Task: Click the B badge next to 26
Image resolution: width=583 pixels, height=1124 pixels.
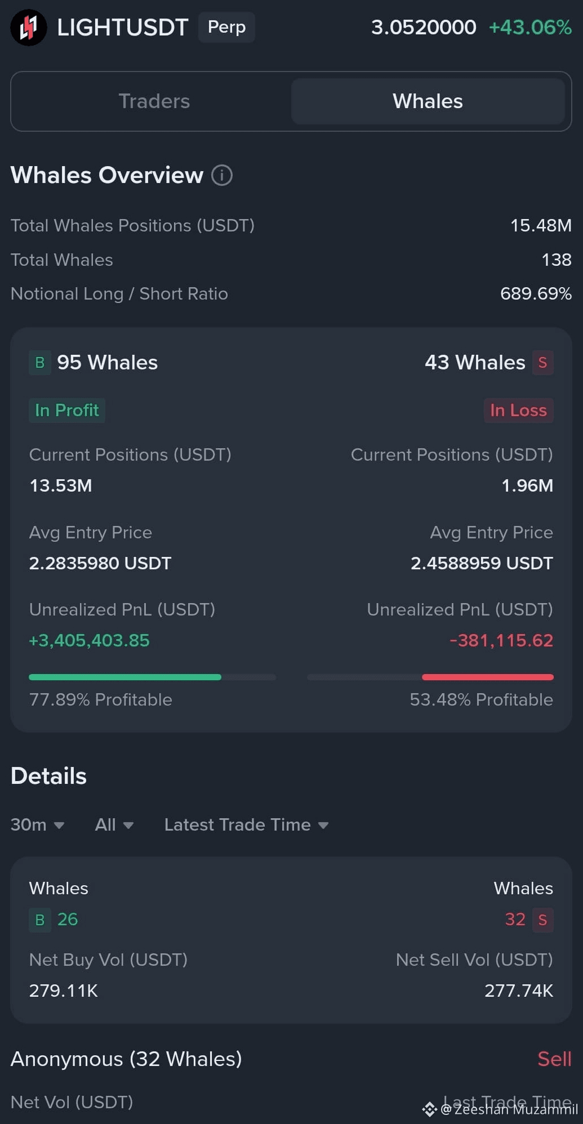Action: (40, 920)
